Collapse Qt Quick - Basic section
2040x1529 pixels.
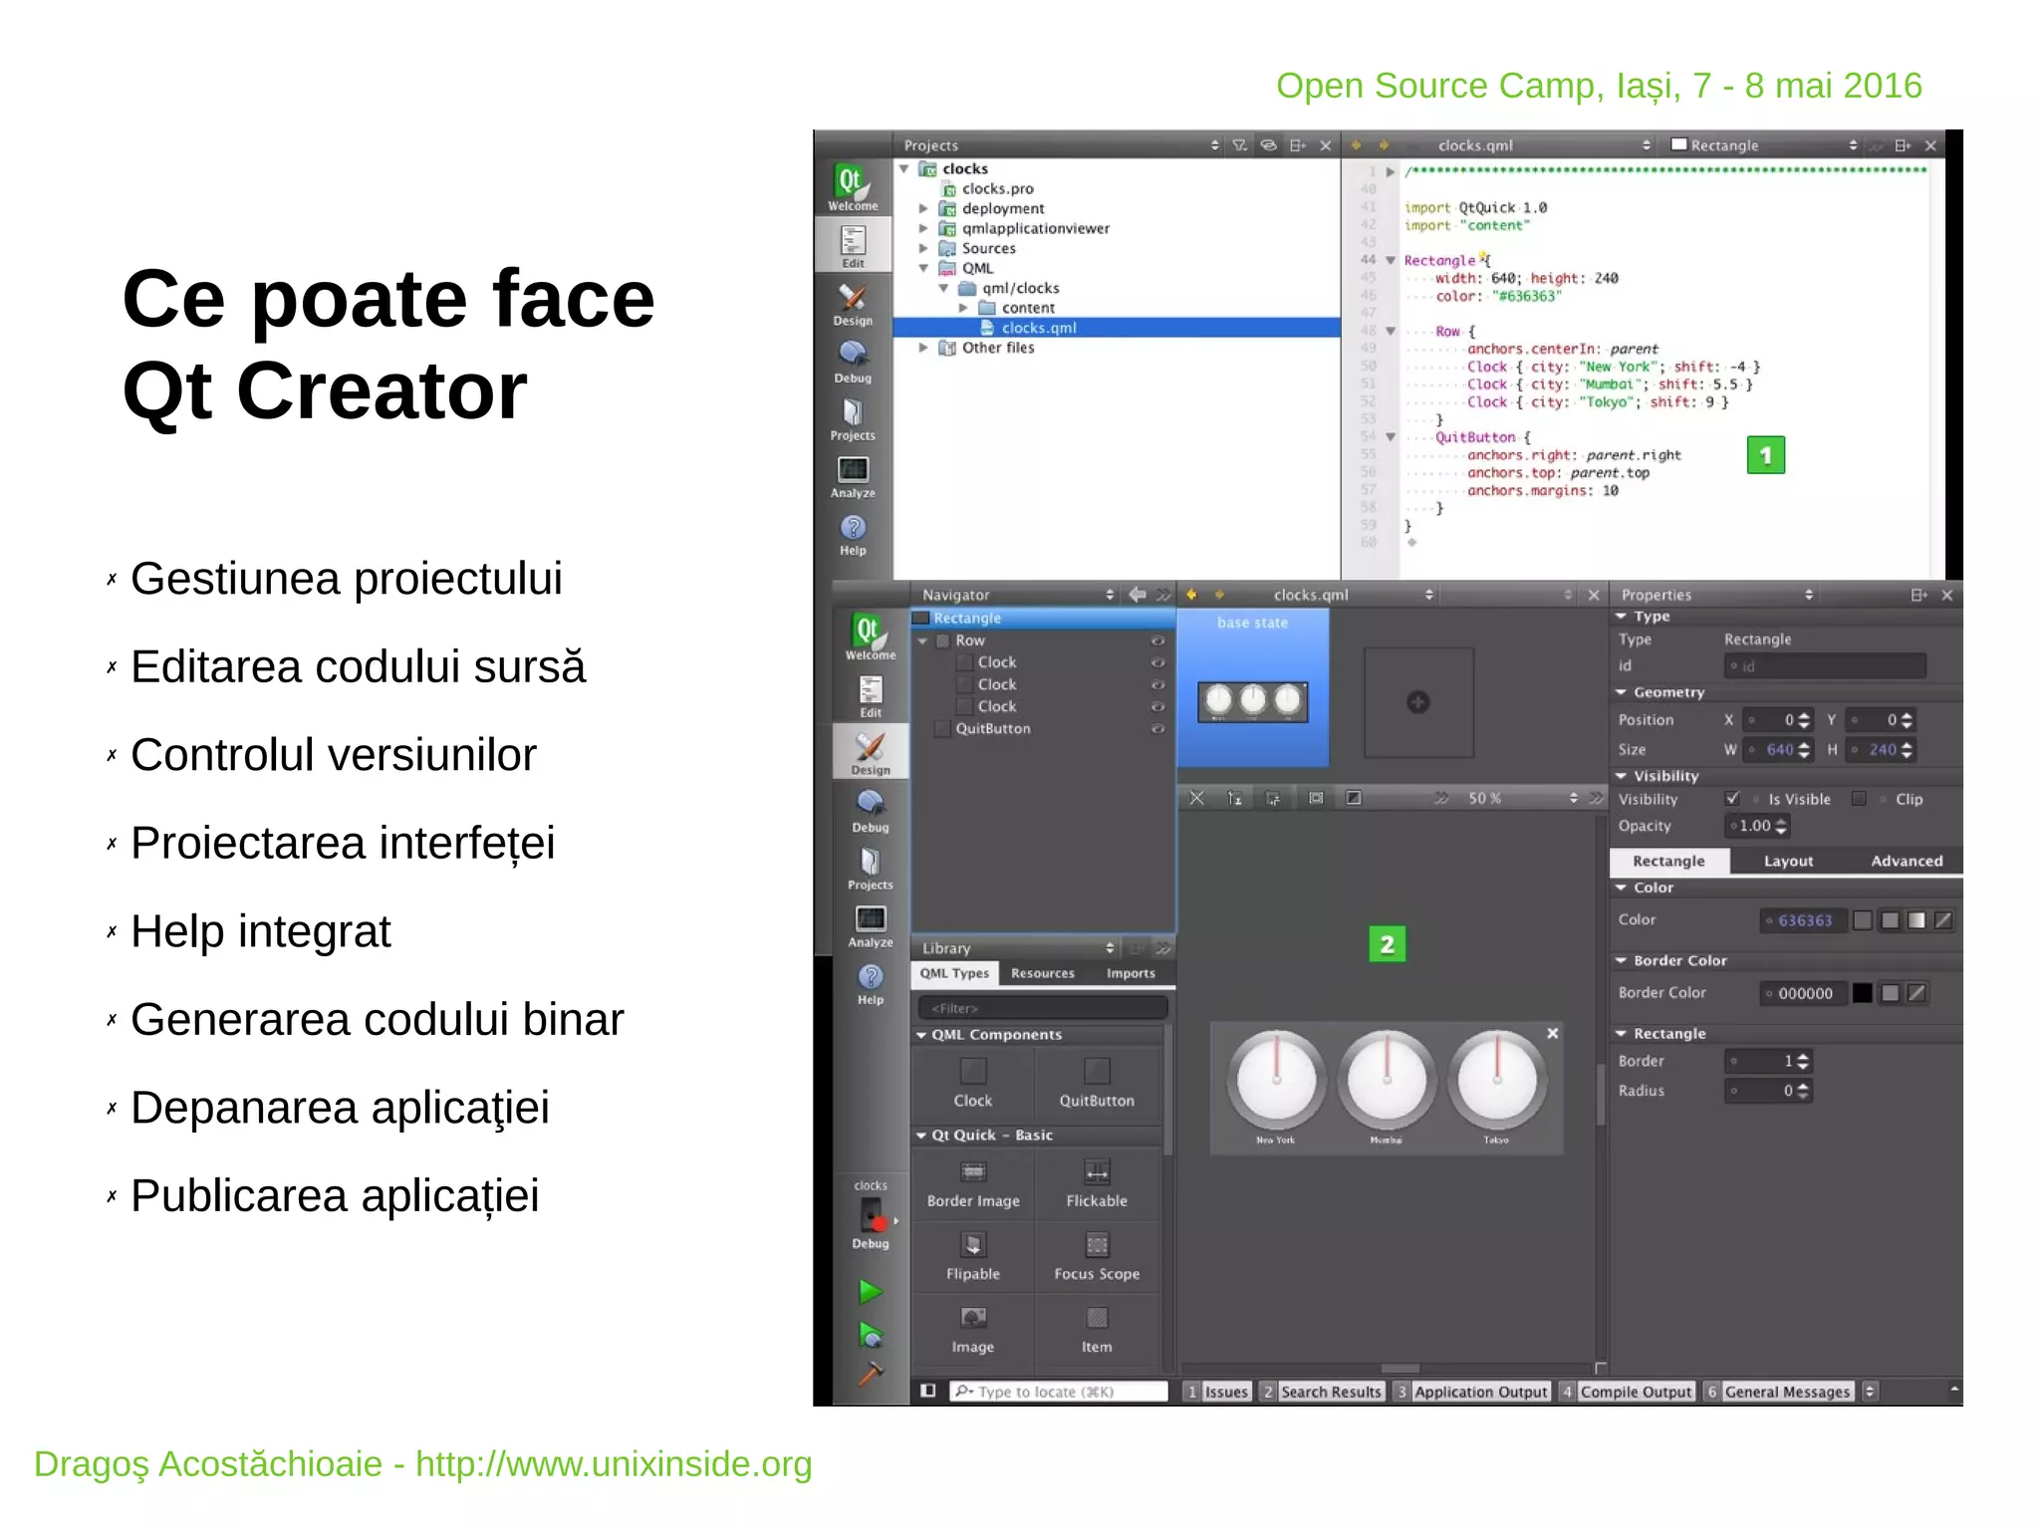(x=921, y=1136)
